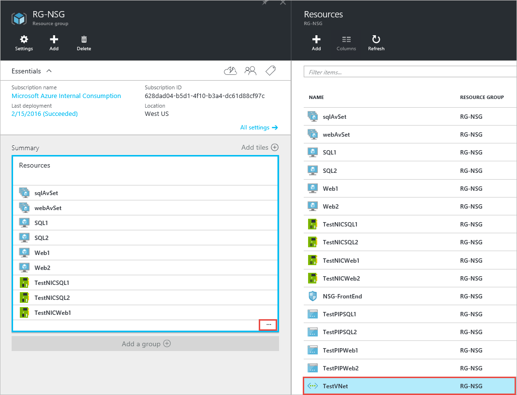Select sqlAvSet in the Summary tile

pos(145,193)
